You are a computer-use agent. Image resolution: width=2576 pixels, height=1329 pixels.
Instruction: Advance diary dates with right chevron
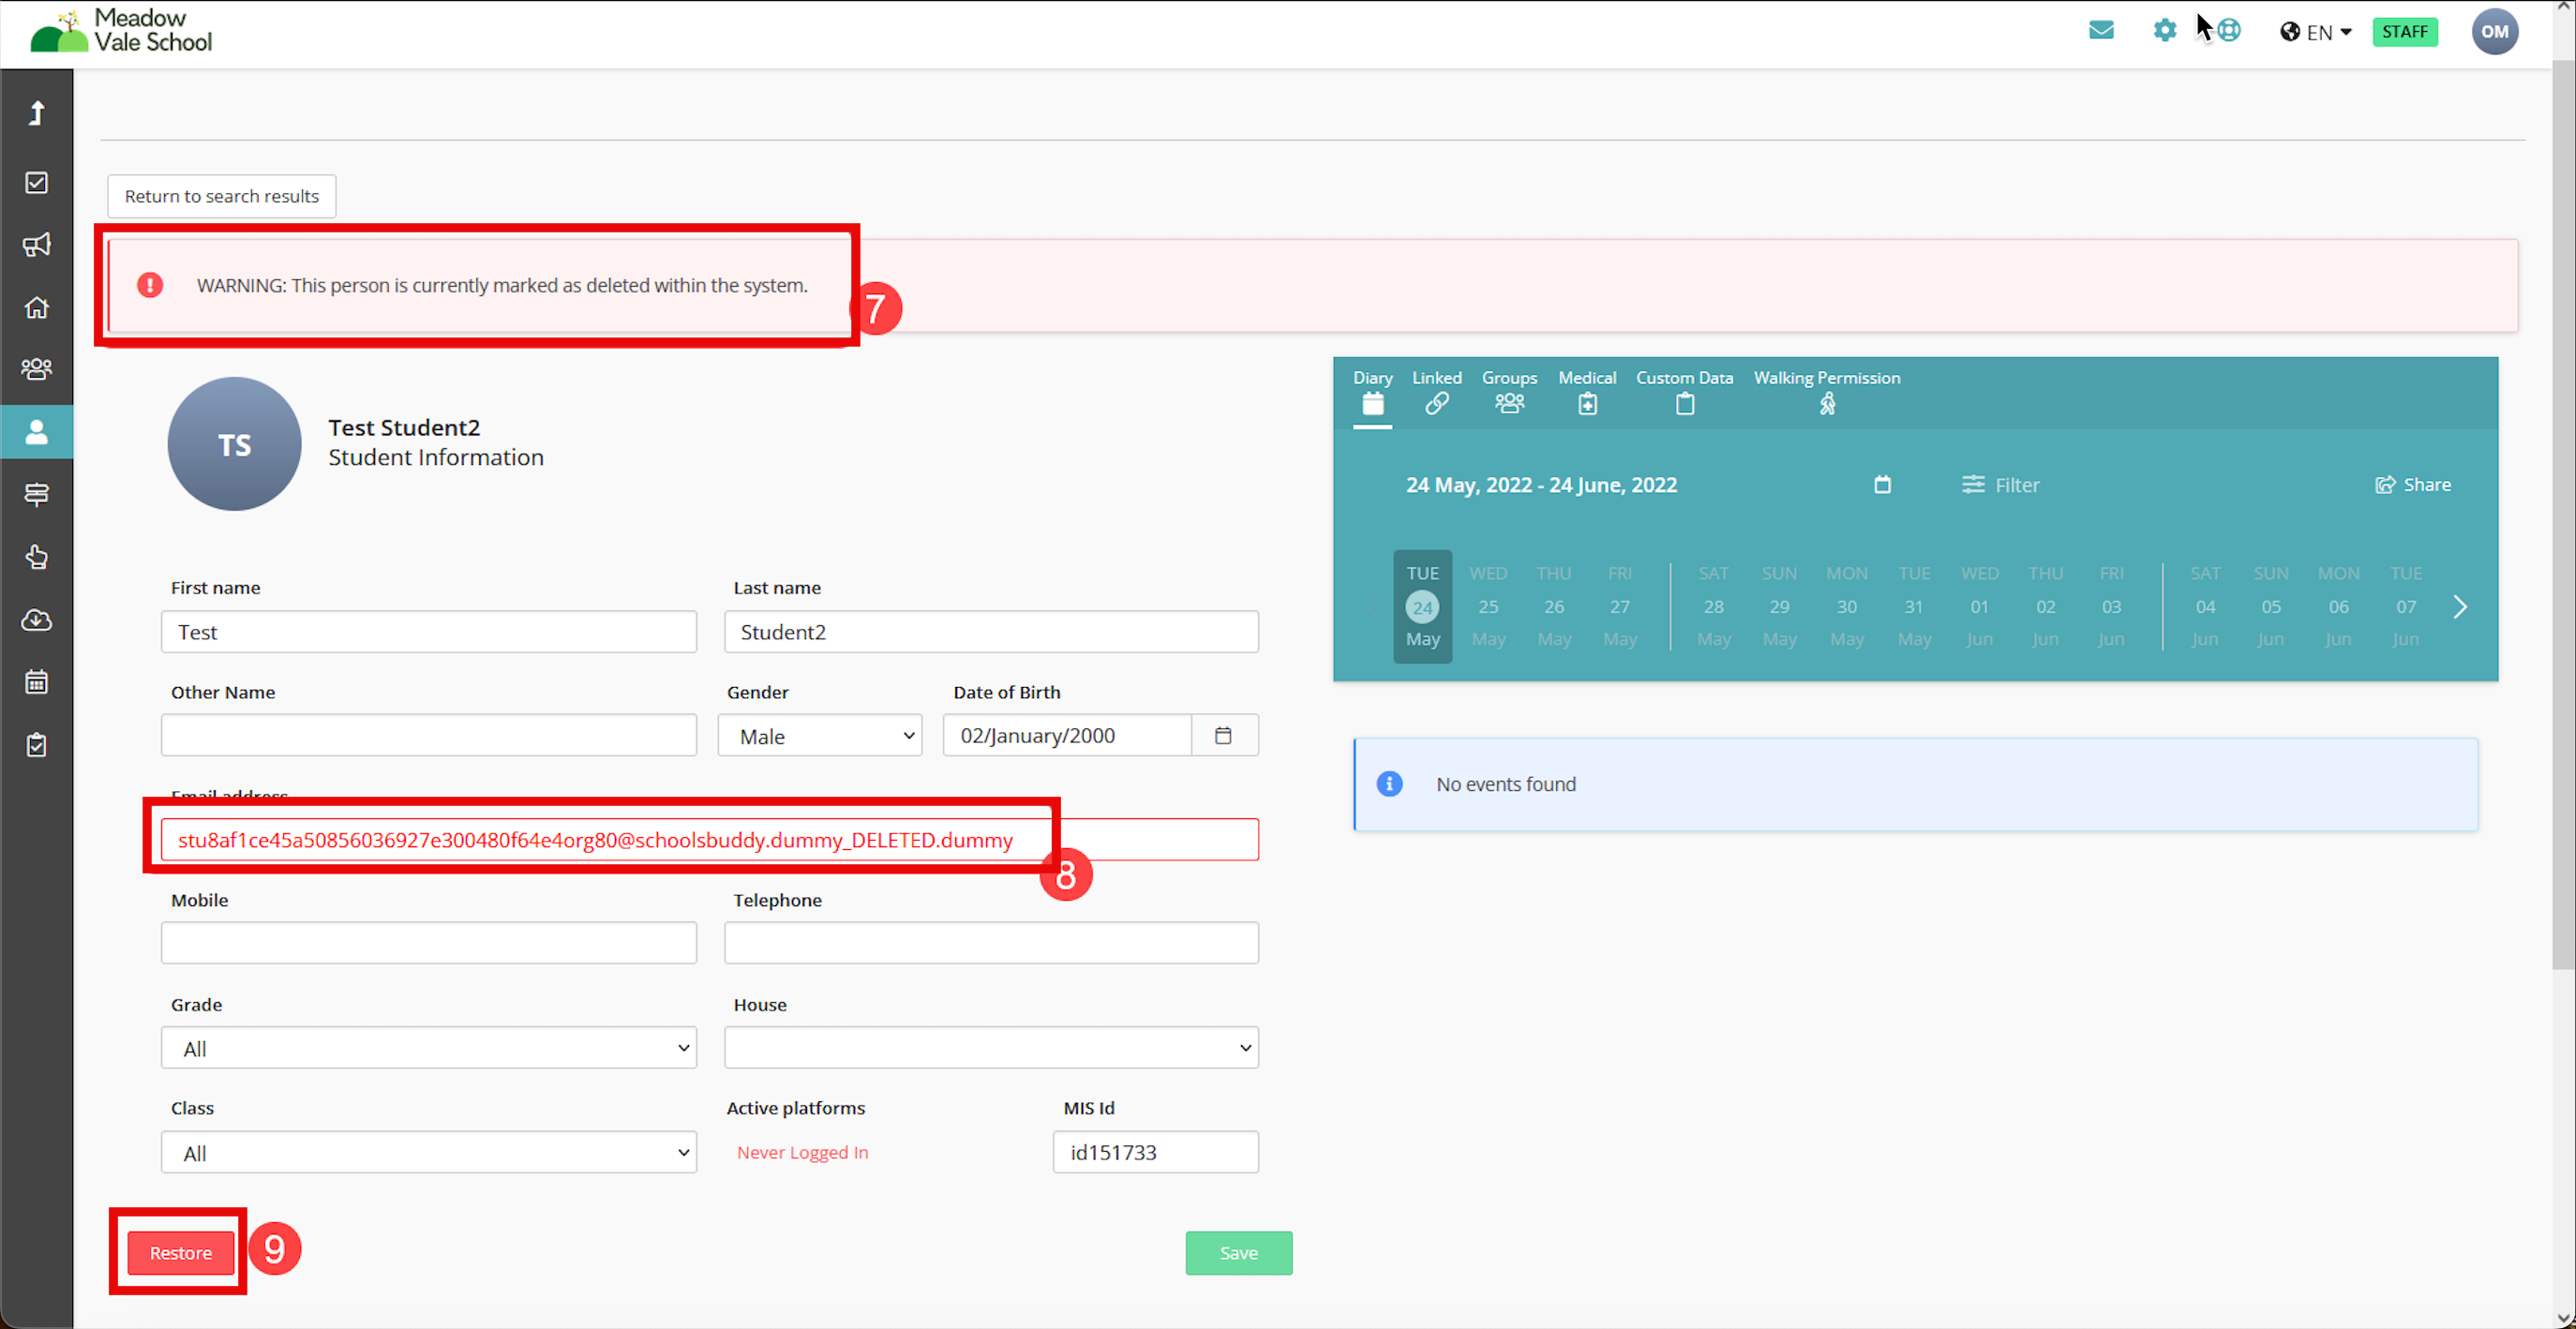point(2460,606)
